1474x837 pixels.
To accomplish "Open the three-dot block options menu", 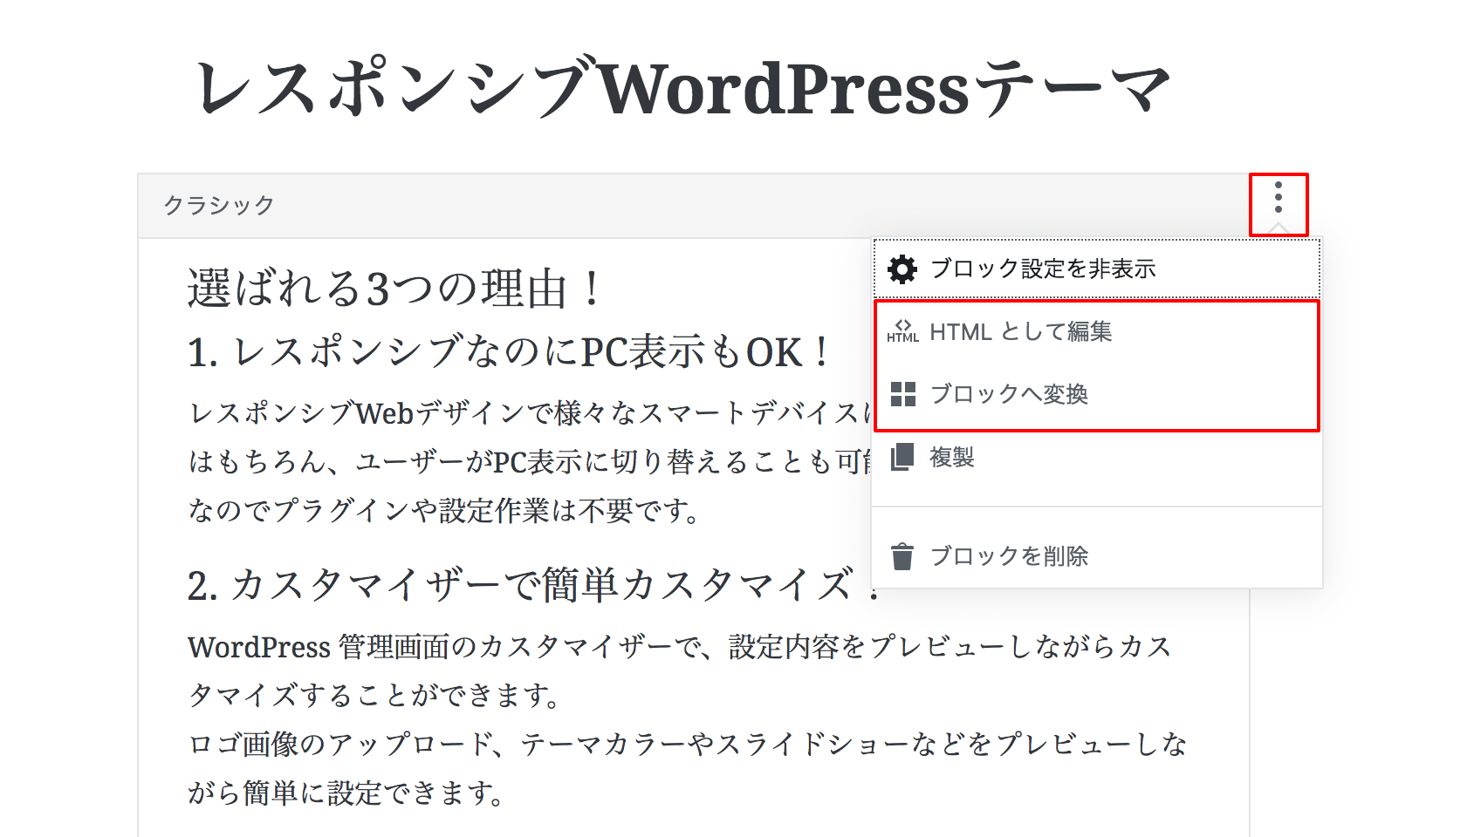I will click(1278, 198).
